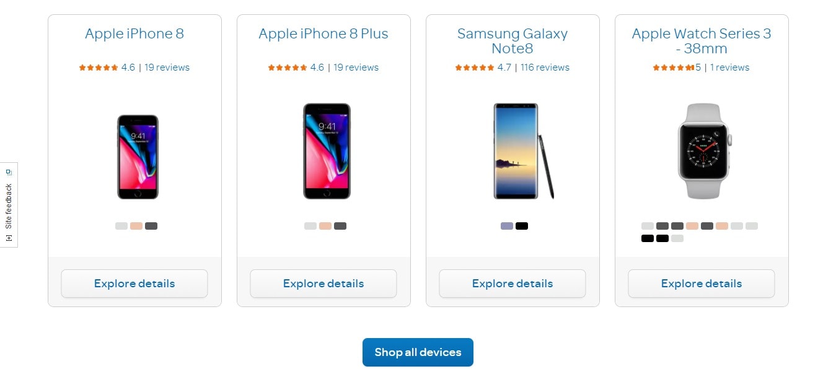Viewport: 836px width, 369px height.
Task: Click the Shop all devices button
Action: coord(418,352)
